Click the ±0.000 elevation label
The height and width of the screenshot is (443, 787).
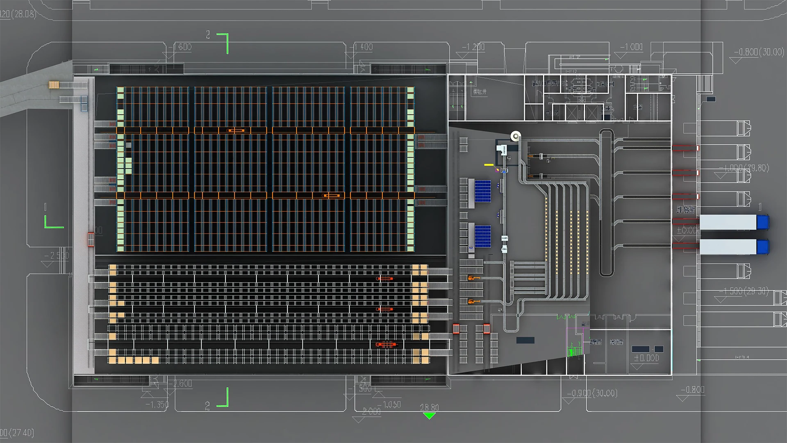point(646,358)
